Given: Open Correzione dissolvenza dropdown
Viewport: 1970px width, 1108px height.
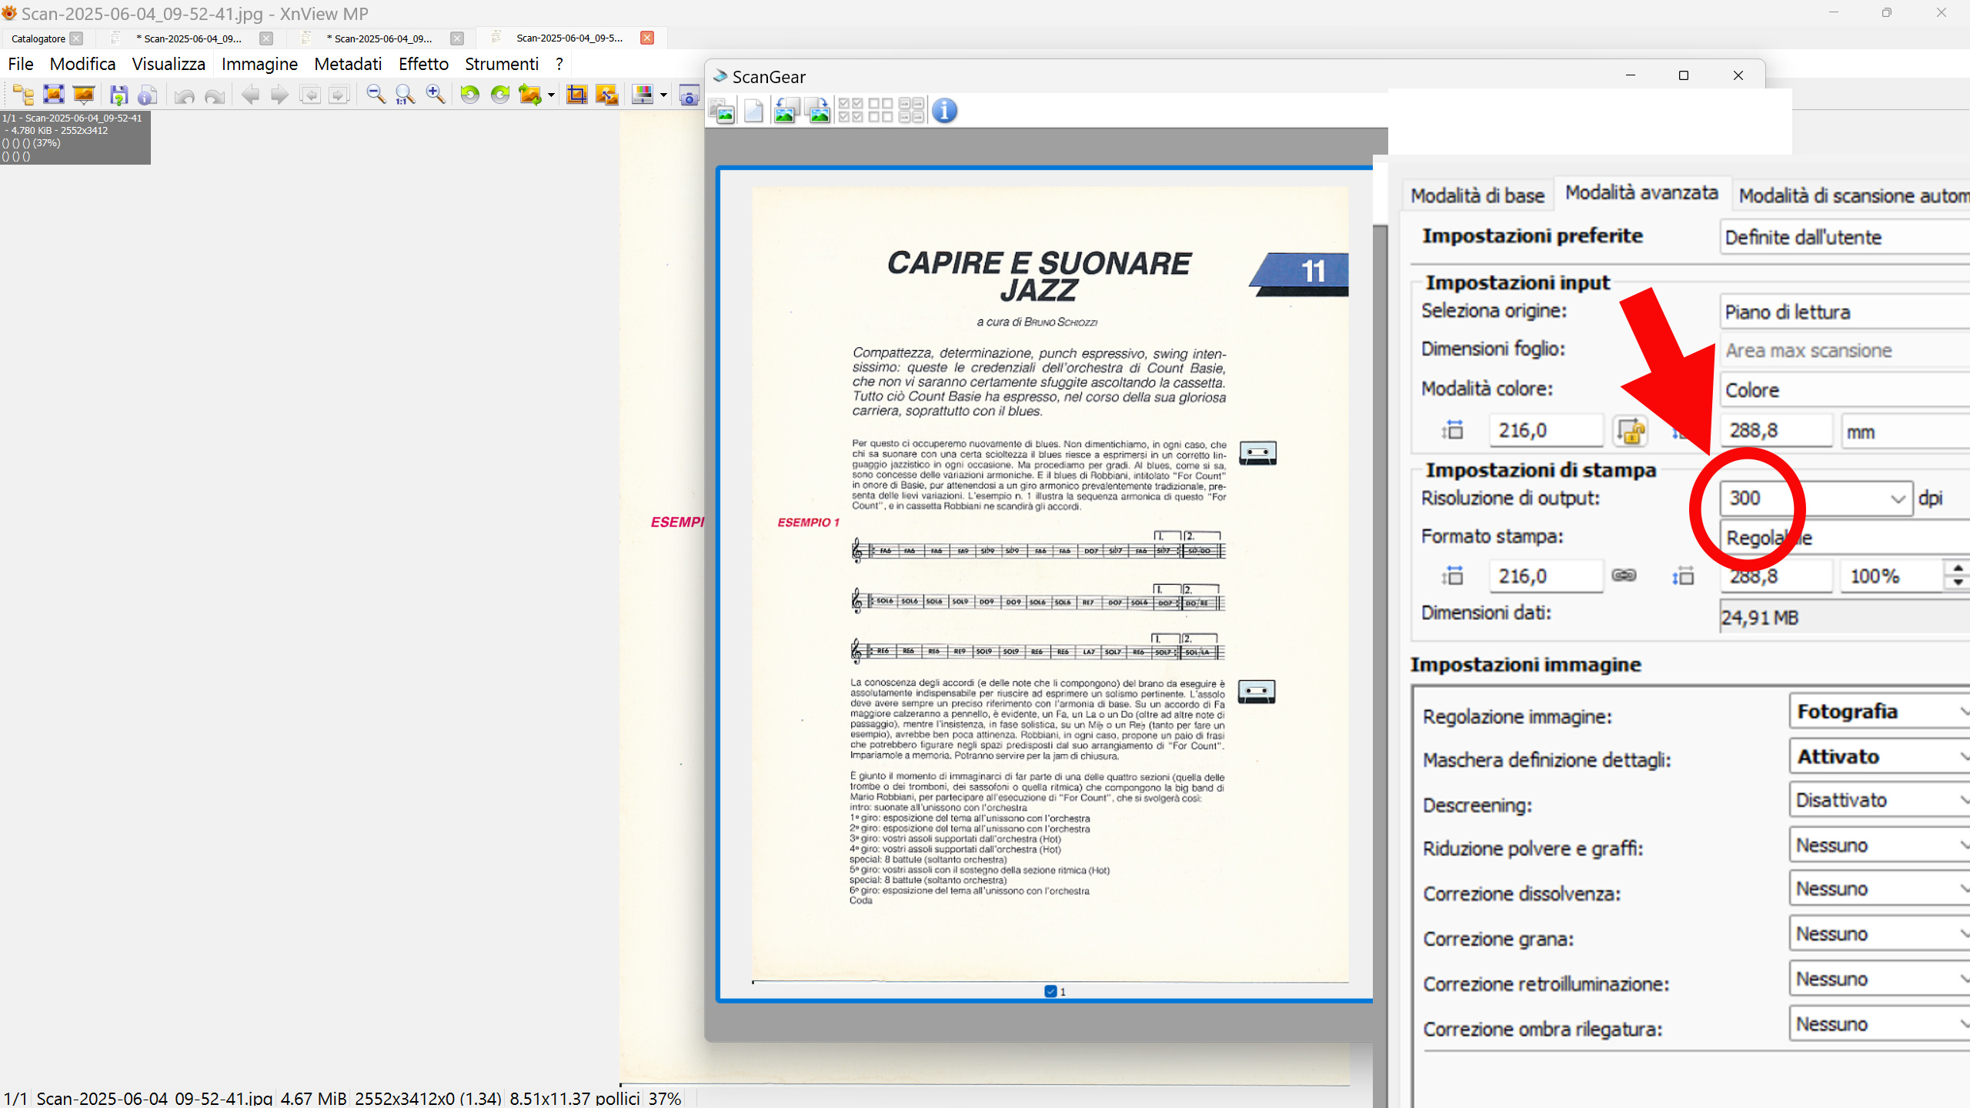Looking at the screenshot, I should 1879,889.
